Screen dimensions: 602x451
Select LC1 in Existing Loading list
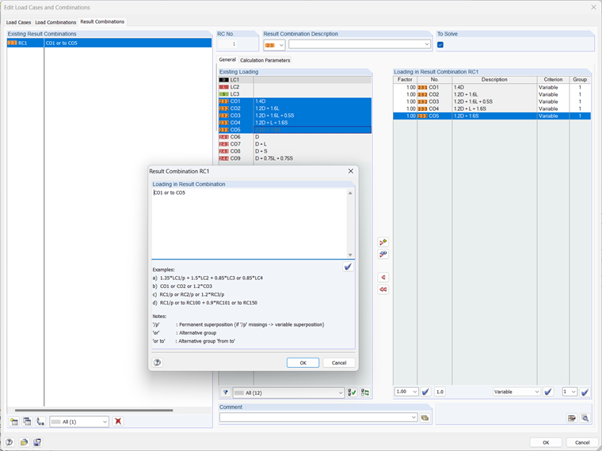pos(295,80)
